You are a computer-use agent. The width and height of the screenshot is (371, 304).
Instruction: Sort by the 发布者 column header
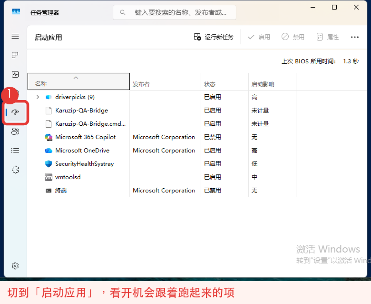(x=165, y=82)
